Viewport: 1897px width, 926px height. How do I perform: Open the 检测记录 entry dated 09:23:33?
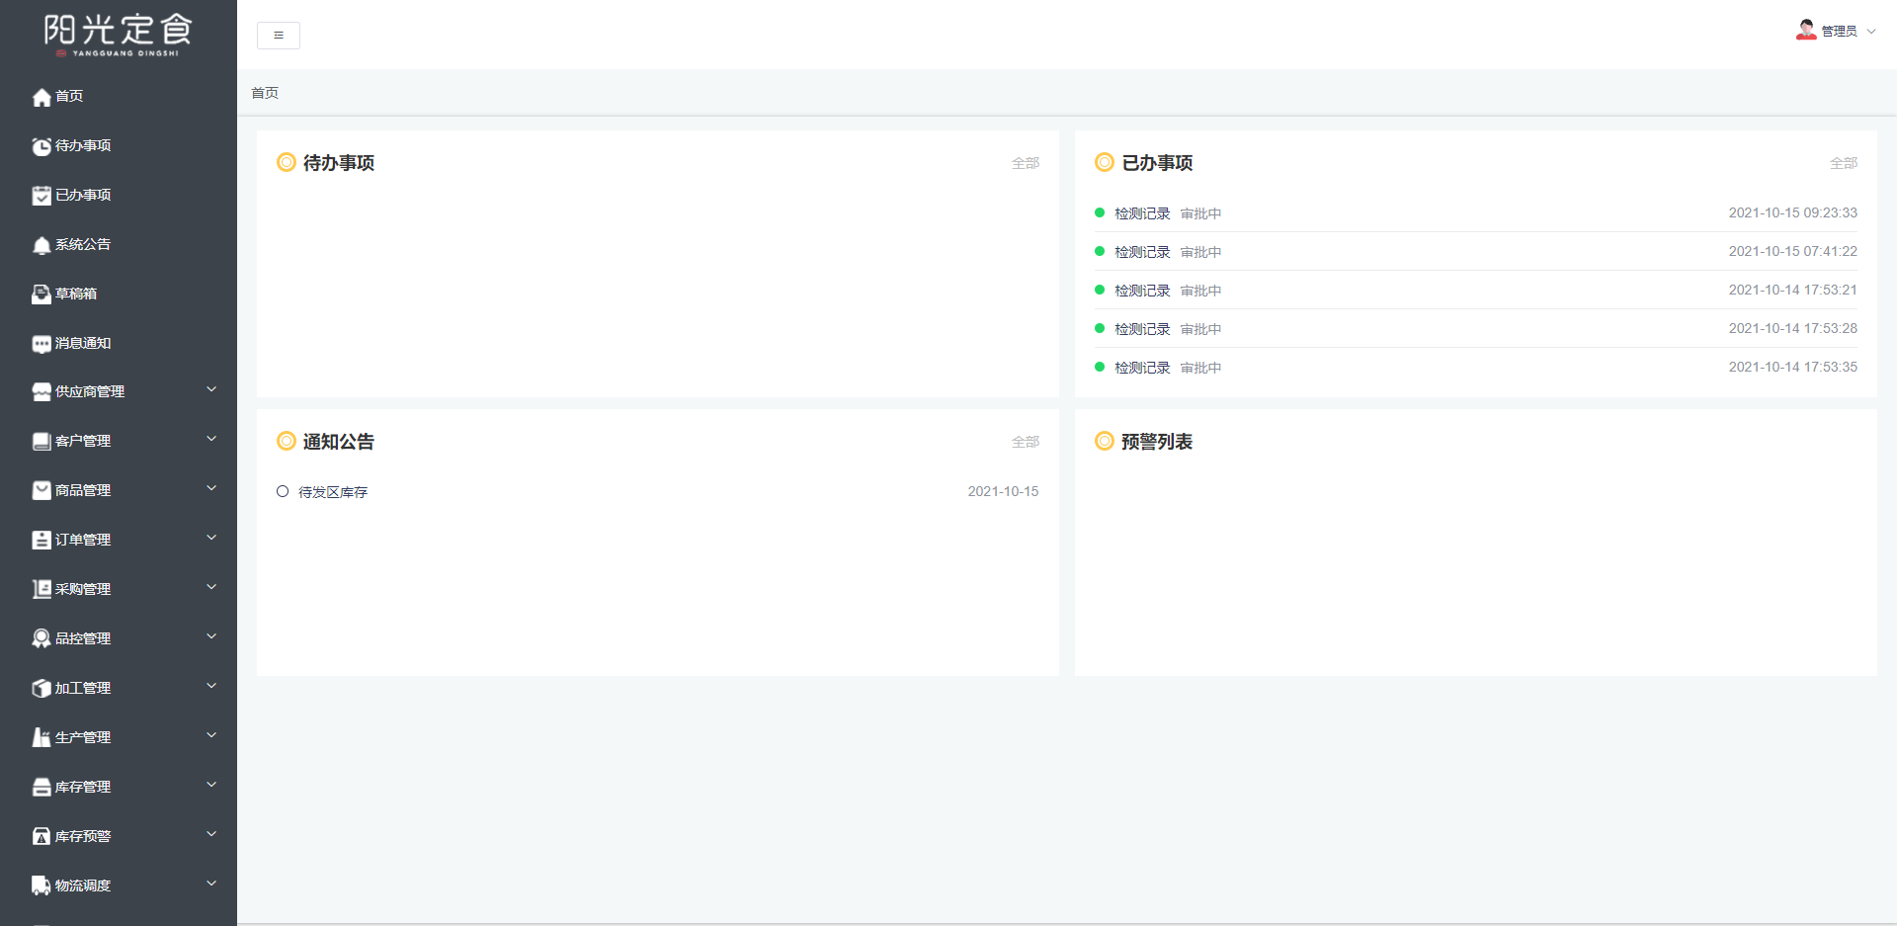click(1142, 213)
